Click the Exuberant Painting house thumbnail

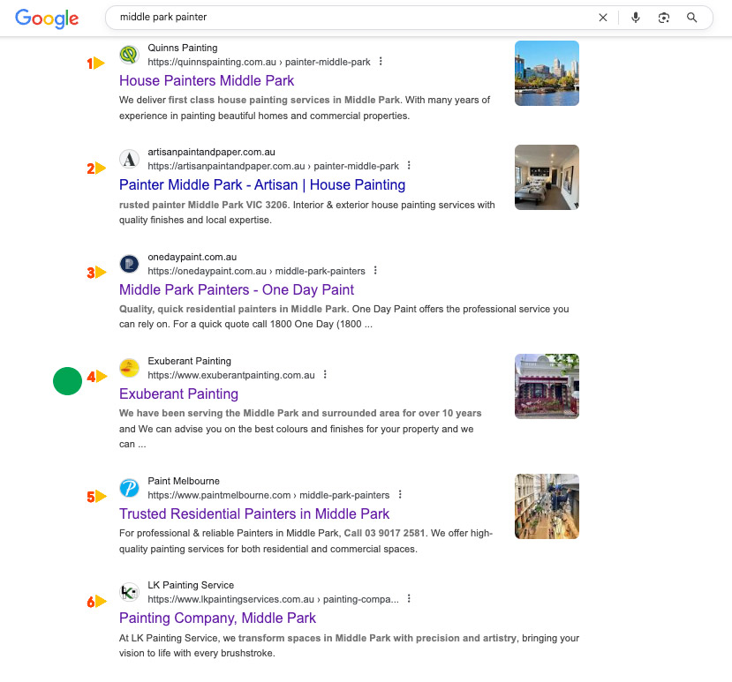click(547, 386)
